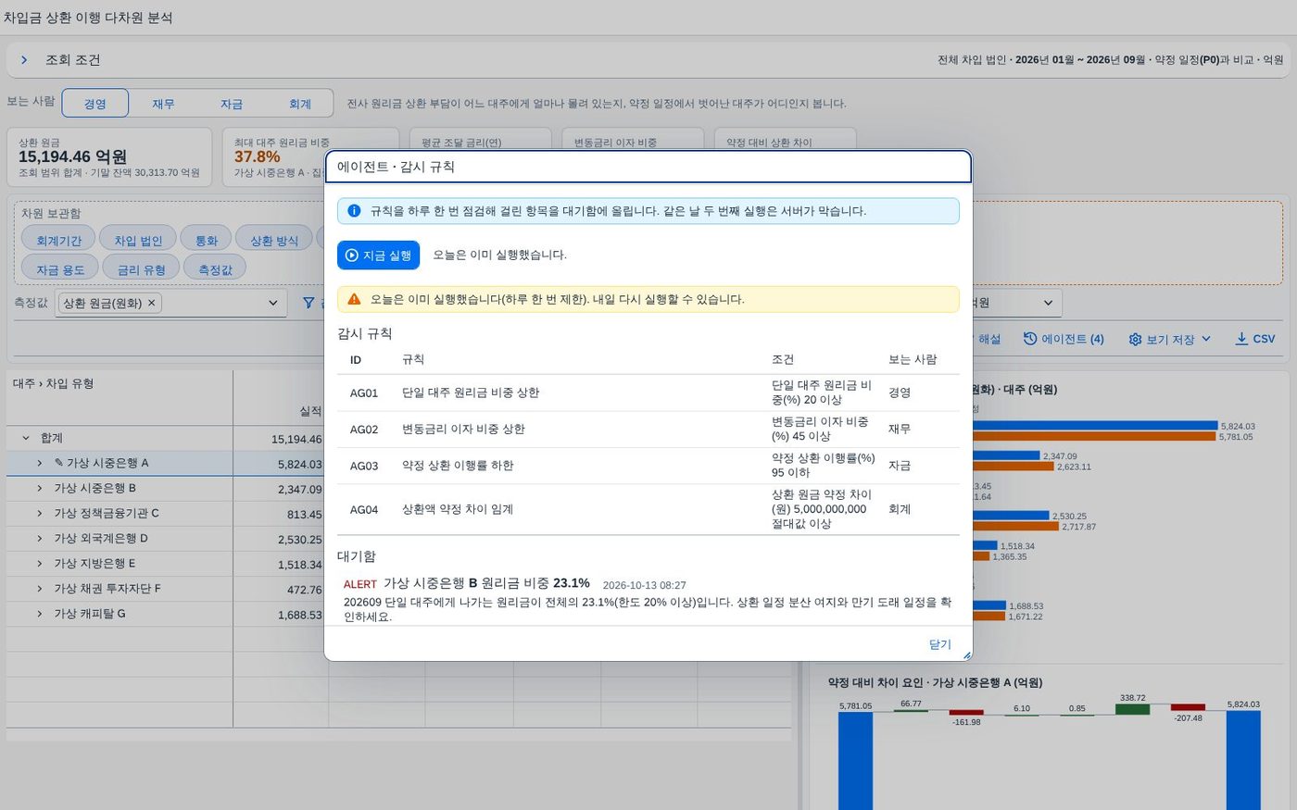
Task: Remove the 상환 원금(원화) token
Action: pos(152,303)
